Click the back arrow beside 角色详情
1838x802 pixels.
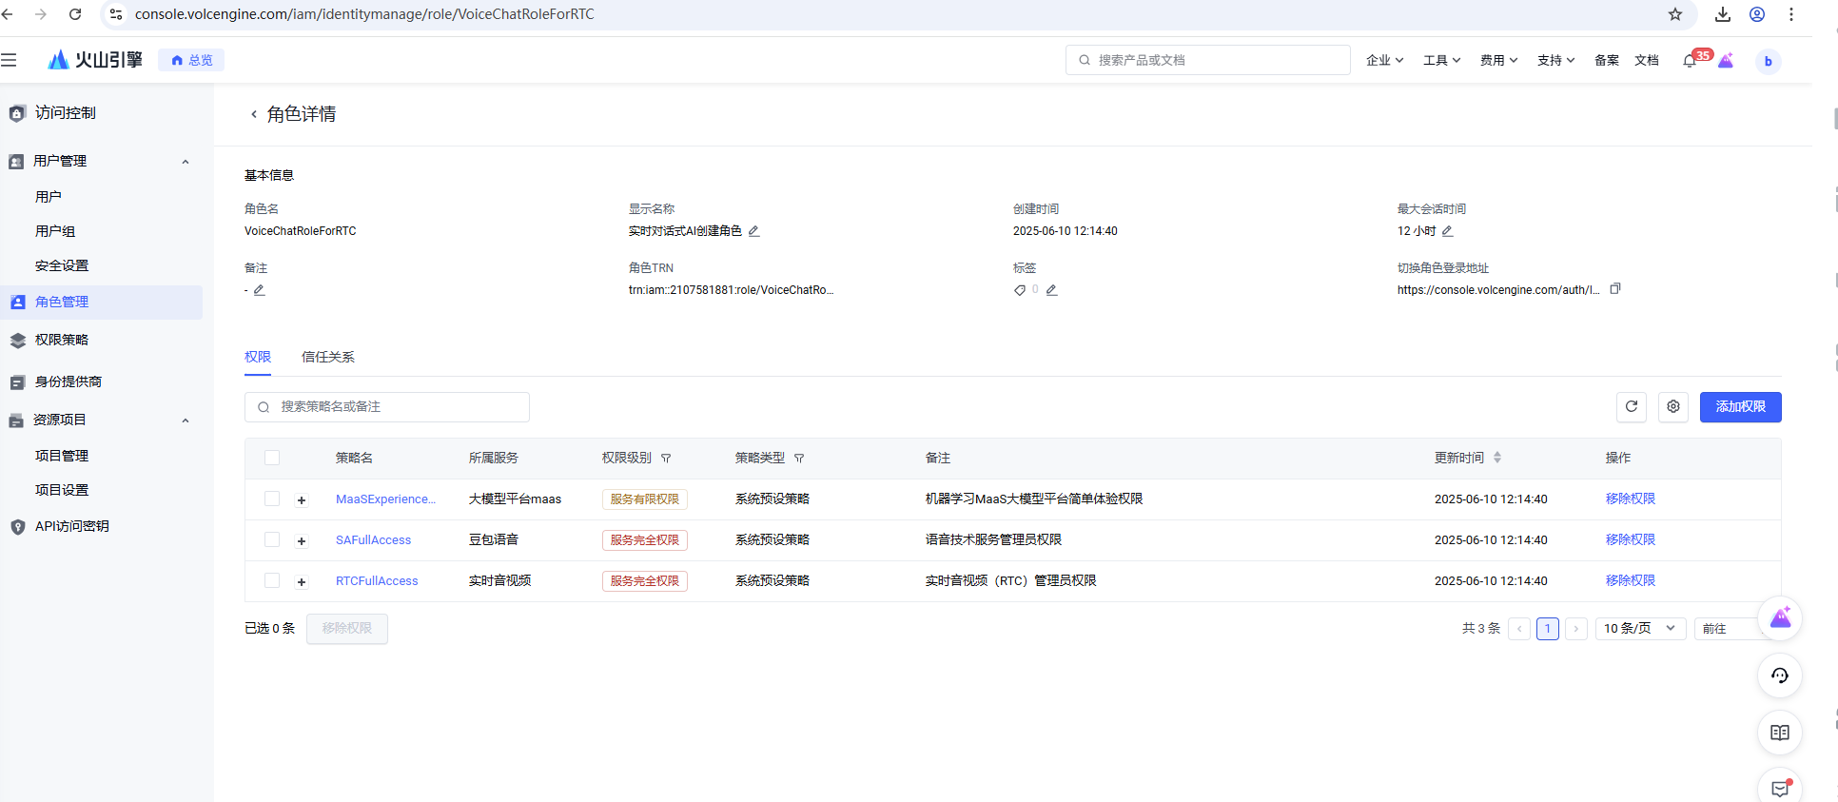[x=254, y=114]
